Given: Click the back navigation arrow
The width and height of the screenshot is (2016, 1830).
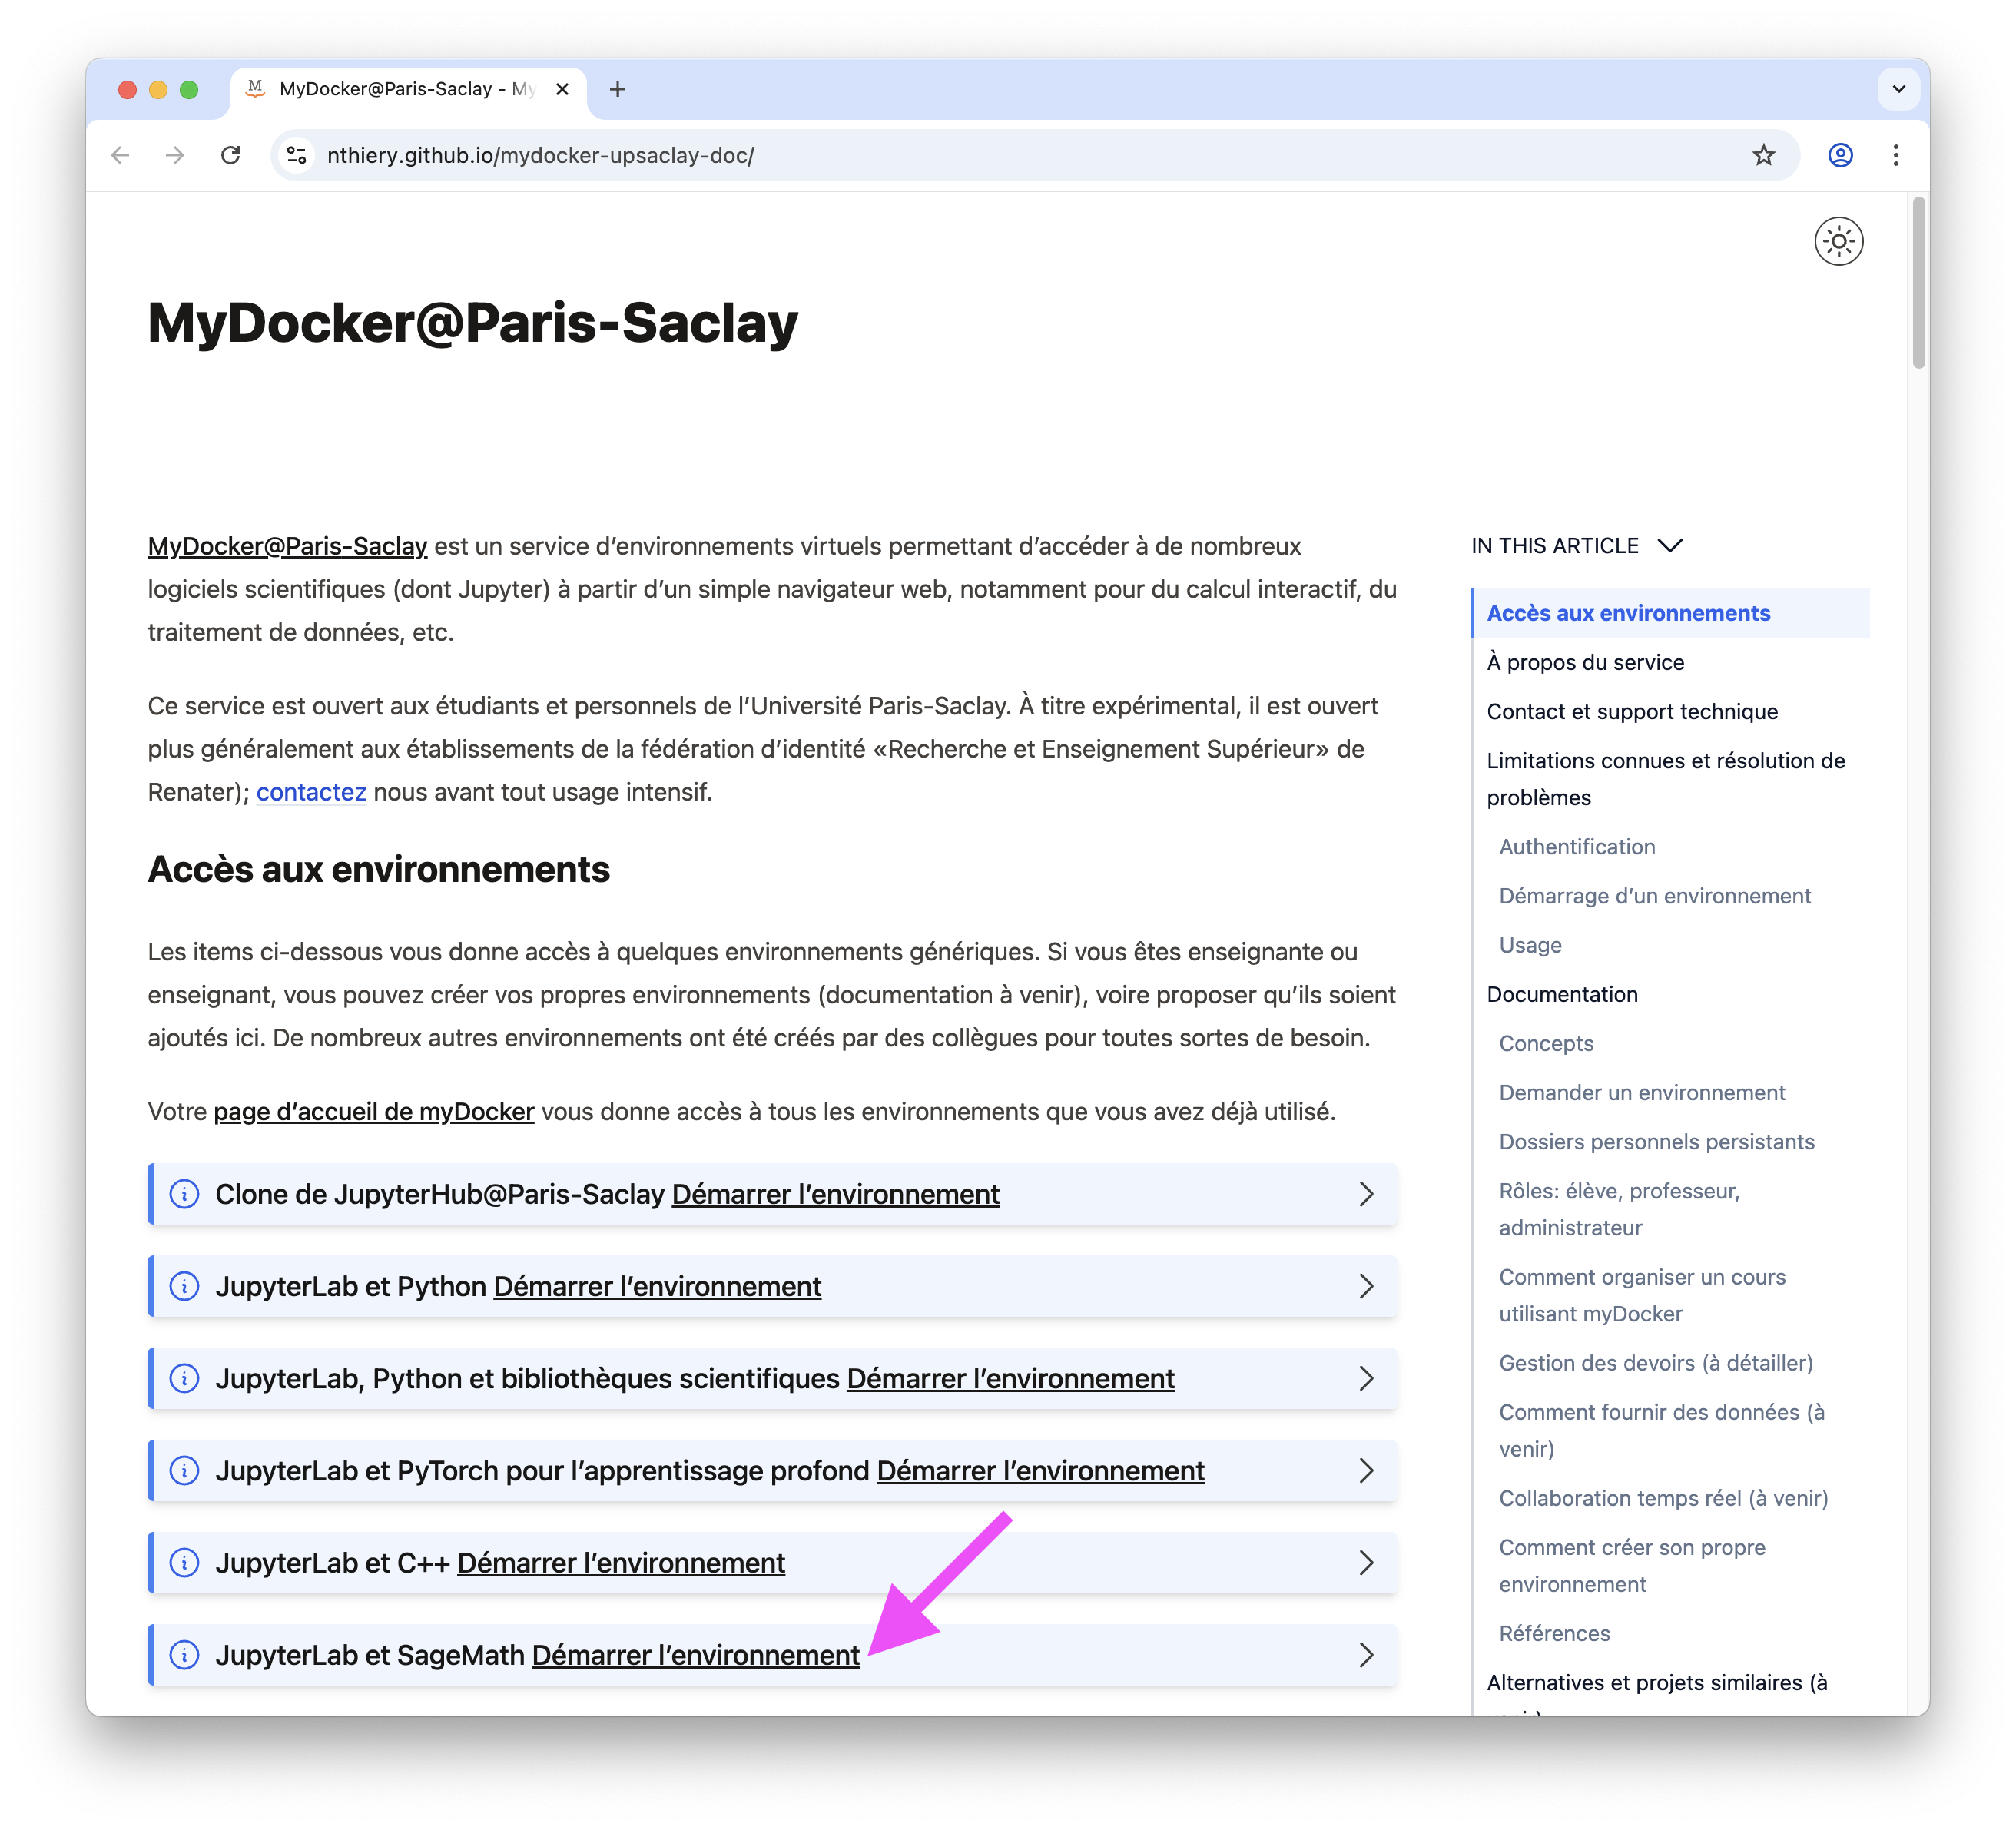Looking at the screenshot, I should click(x=121, y=155).
